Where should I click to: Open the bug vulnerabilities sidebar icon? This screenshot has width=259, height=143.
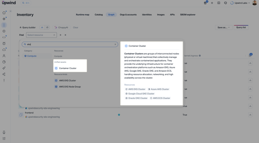(x=4, y=44)
